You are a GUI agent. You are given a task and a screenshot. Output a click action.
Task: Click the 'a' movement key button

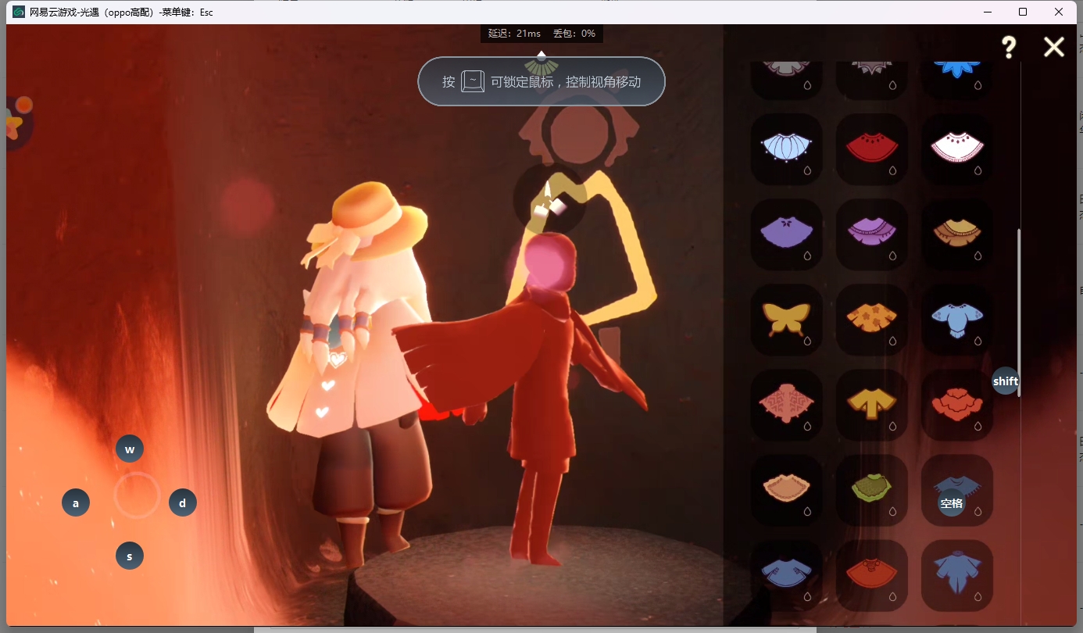pyautogui.click(x=76, y=502)
